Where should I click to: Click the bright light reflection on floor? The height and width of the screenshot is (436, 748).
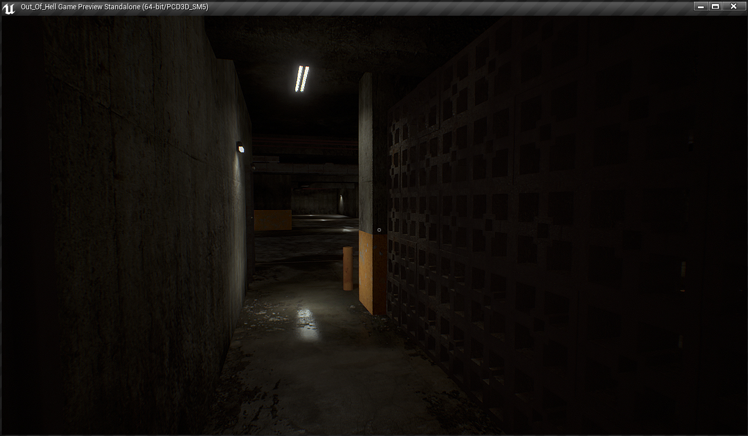(306, 322)
